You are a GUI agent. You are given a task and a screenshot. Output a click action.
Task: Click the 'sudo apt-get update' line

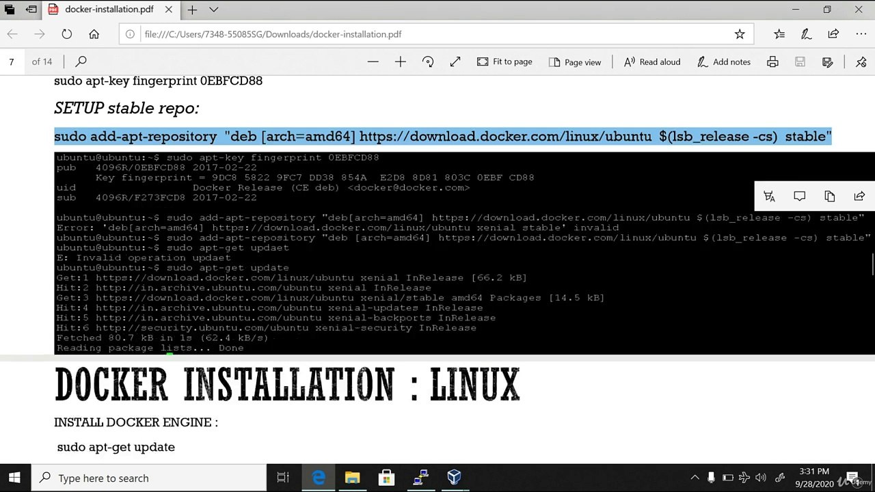tap(116, 447)
